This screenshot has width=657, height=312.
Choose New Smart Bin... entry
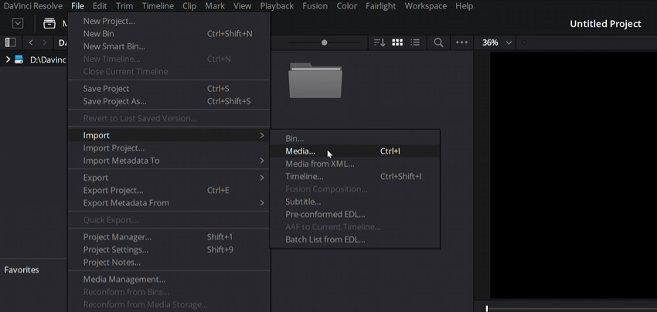[169, 46]
